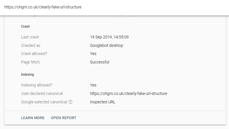This screenshot has width=229, height=129.
Task: Open the LEARN MORE link
Action: (33, 118)
